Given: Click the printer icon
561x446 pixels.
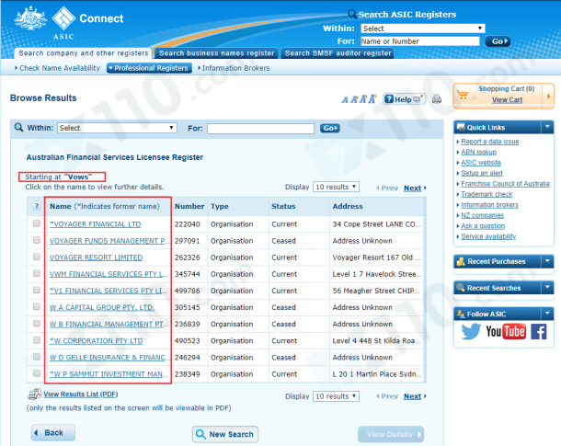Looking at the screenshot, I should [x=437, y=99].
